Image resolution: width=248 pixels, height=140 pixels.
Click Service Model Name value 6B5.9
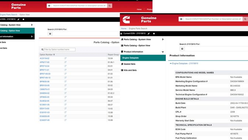pyautogui.click(x=233, y=90)
